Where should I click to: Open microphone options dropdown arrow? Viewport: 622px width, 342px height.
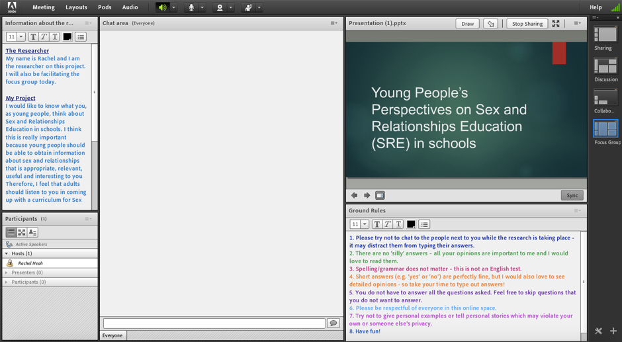(202, 7)
